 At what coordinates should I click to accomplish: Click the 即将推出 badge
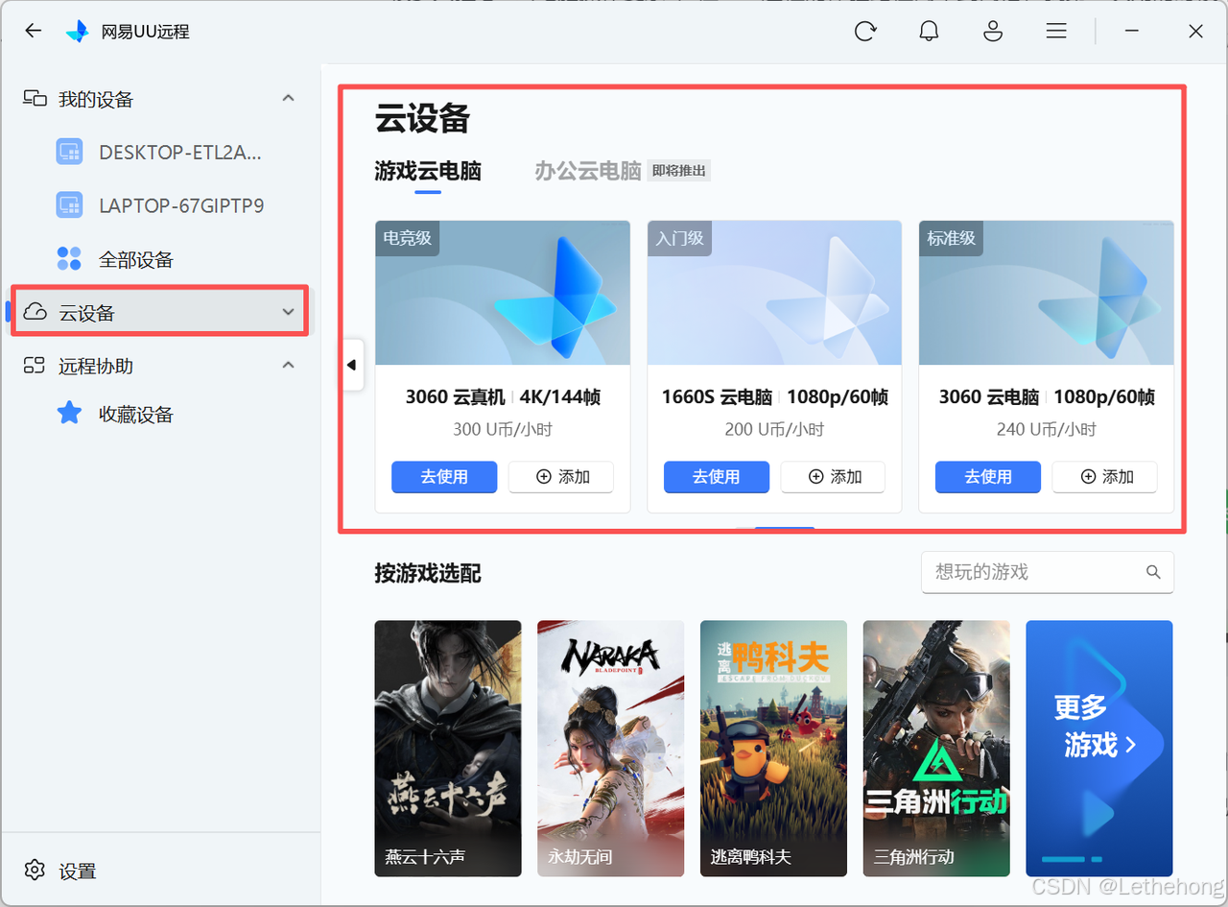679,171
